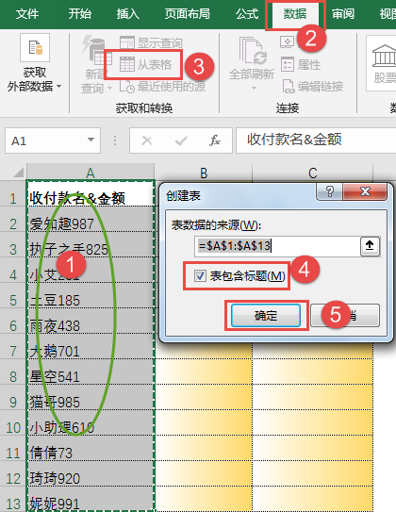Image resolution: width=396 pixels, height=512 pixels.
Task: Collapse the range selector in Create Table dialog
Action: (370, 246)
